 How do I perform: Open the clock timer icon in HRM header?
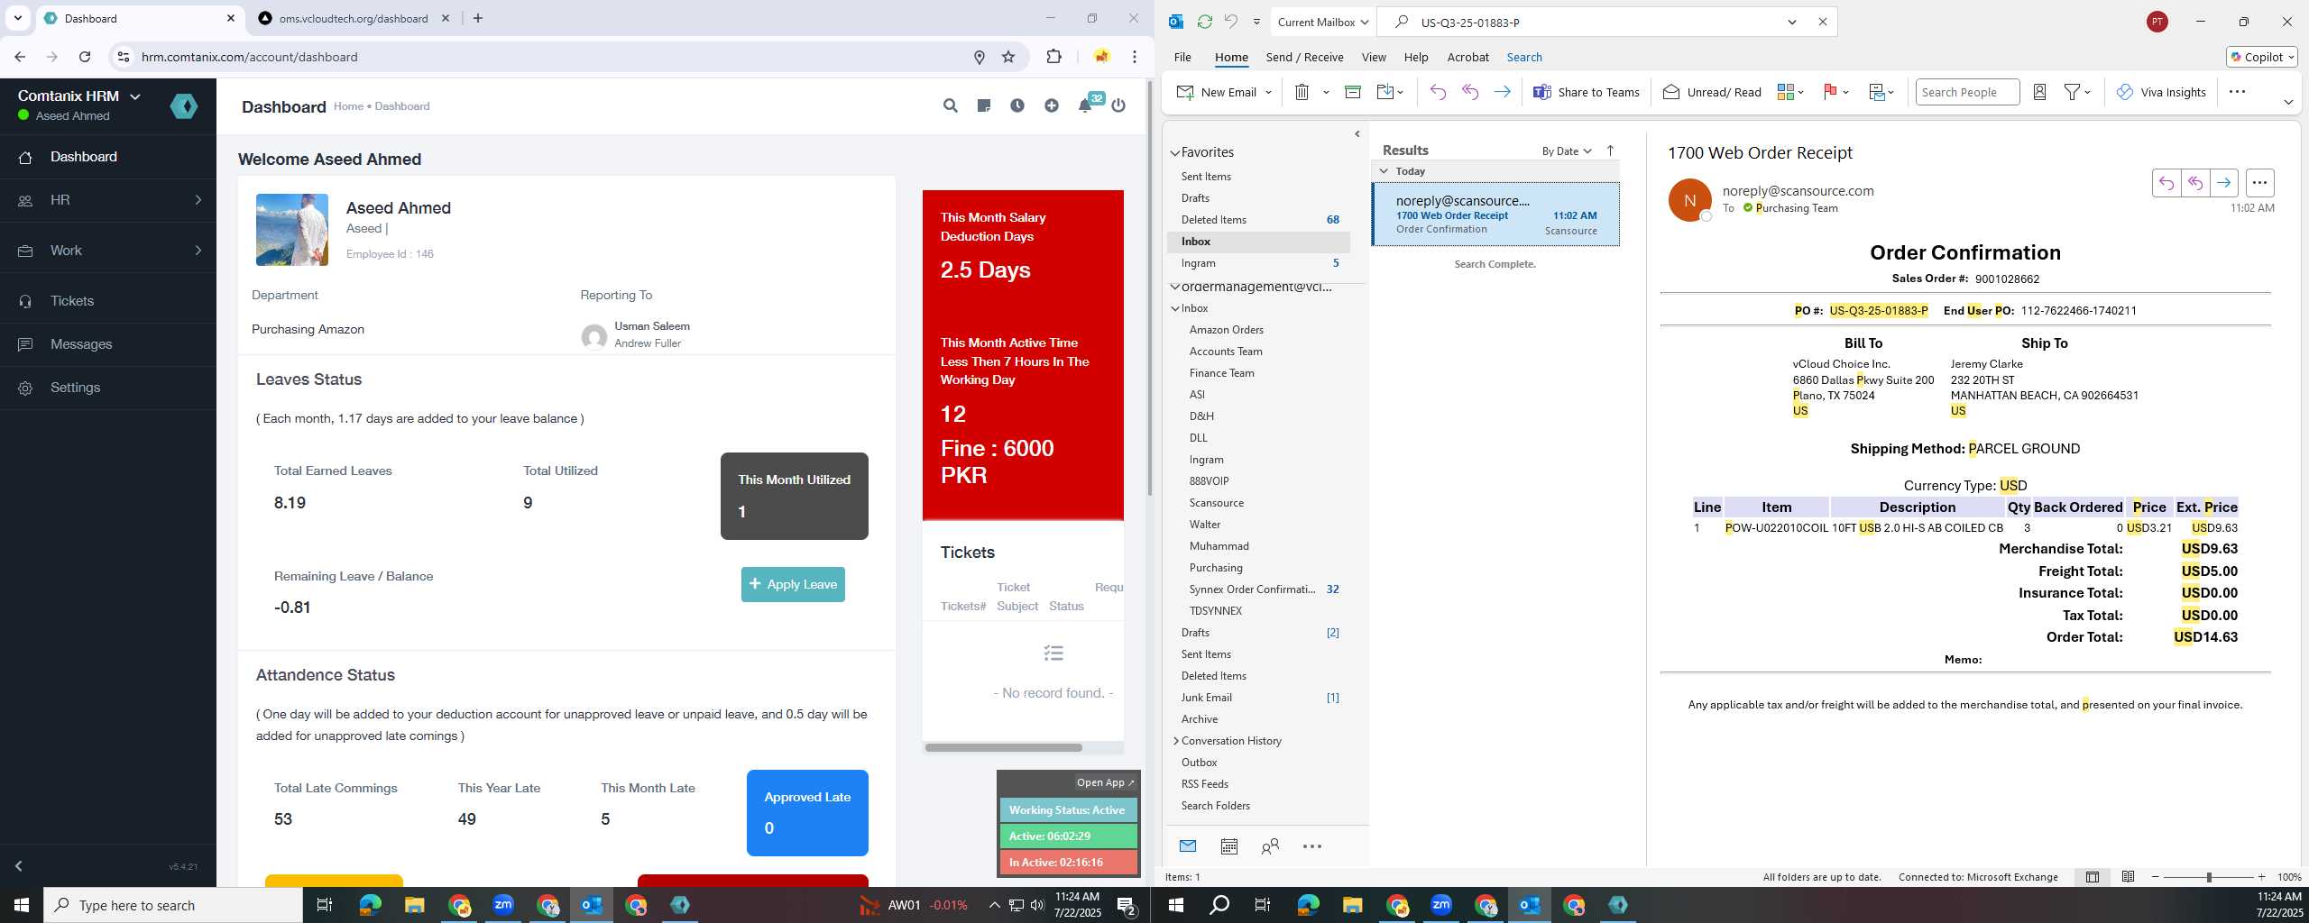(x=1017, y=105)
